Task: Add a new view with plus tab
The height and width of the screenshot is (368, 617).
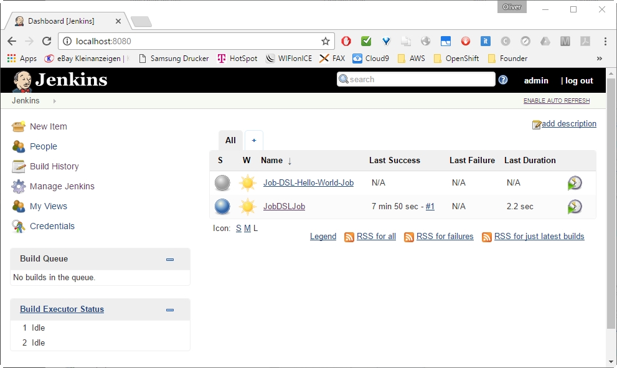Action: point(254,140)
